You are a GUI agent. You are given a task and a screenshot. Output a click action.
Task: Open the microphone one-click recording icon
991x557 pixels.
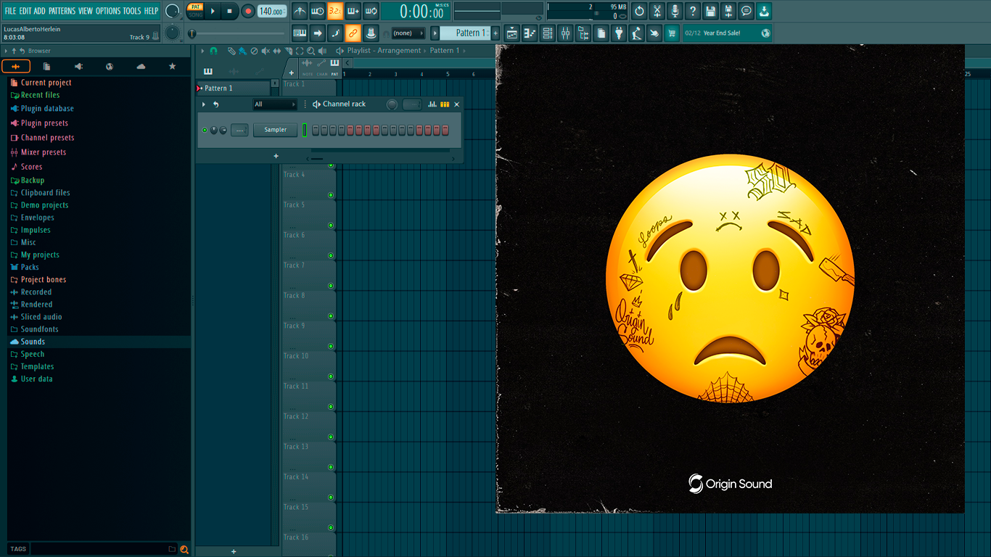(675, 11)
